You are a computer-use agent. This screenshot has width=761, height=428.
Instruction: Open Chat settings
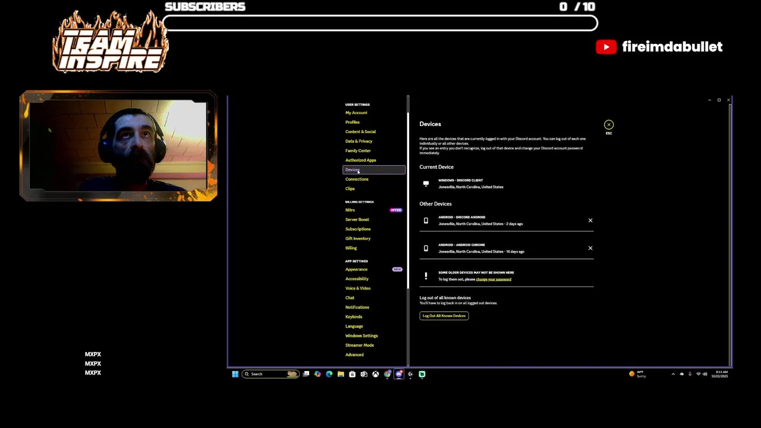[350, 298]
